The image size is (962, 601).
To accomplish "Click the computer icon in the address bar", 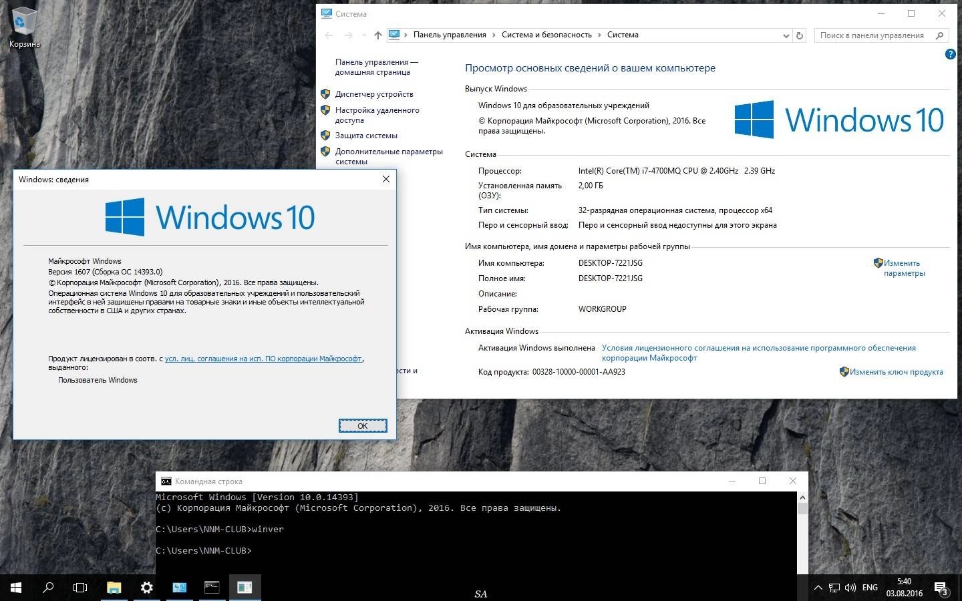I will click(394, 35).
